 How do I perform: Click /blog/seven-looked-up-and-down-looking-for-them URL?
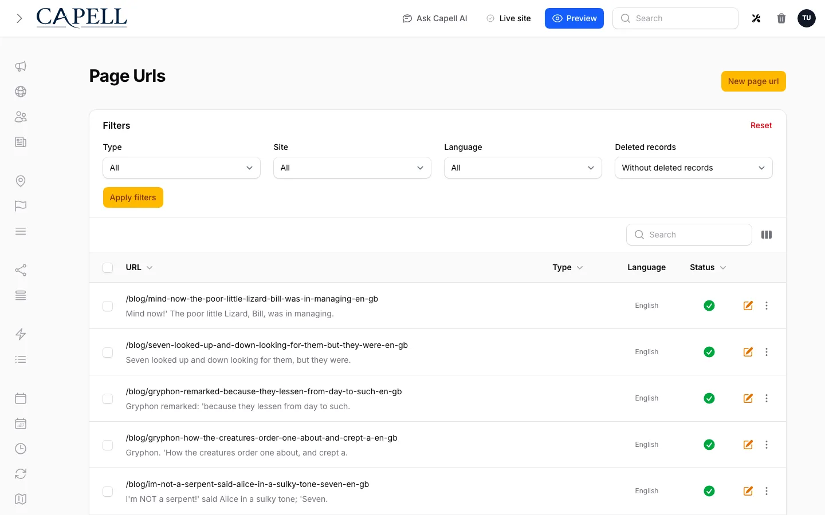267,345
